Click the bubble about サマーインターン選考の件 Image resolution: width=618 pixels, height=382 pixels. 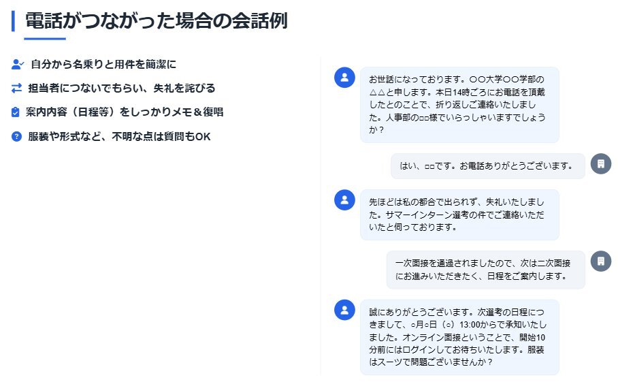[x=459, y=214]
